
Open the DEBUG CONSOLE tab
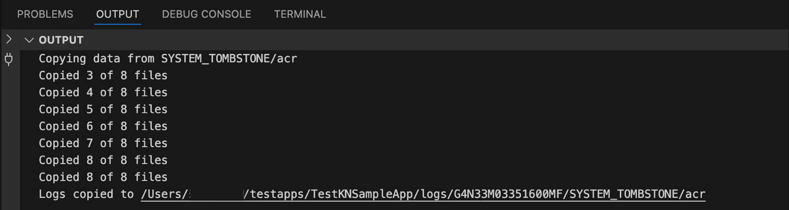click(x=206, y=14)
